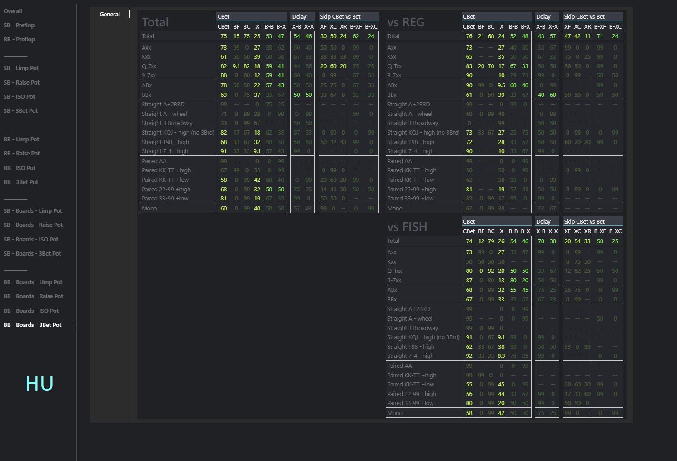Click the HU mode label
Screen dimensions: 677x461
40,383
